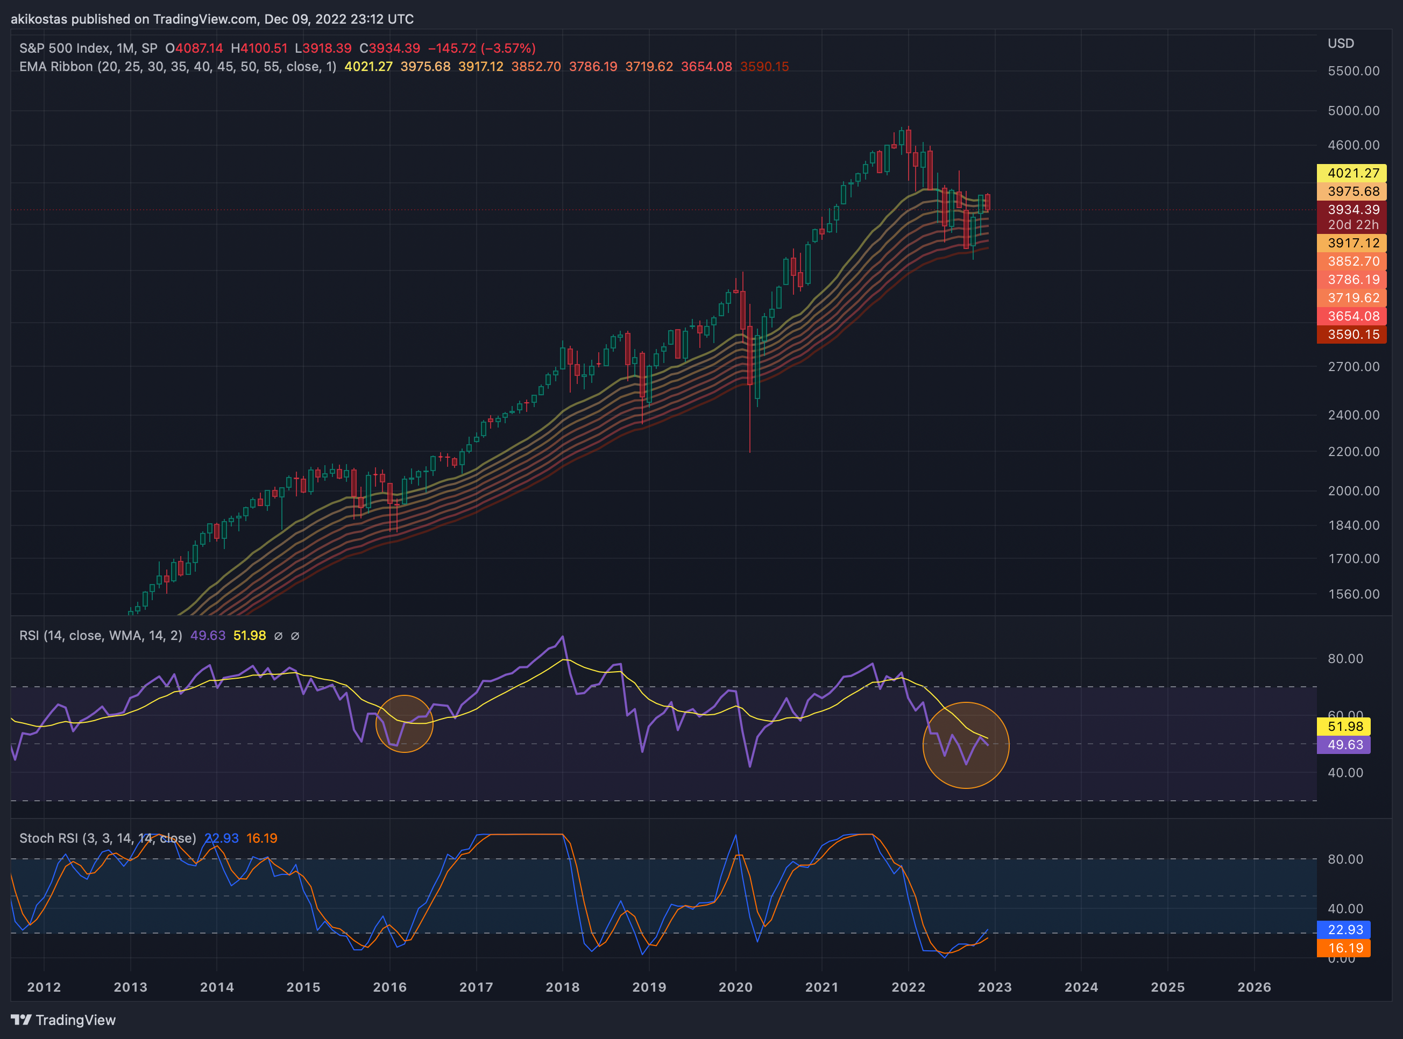This screenshot has height=1039, width=1403.
Task: Click the 2023 year label on time axis
Action: tap(995, 987)
